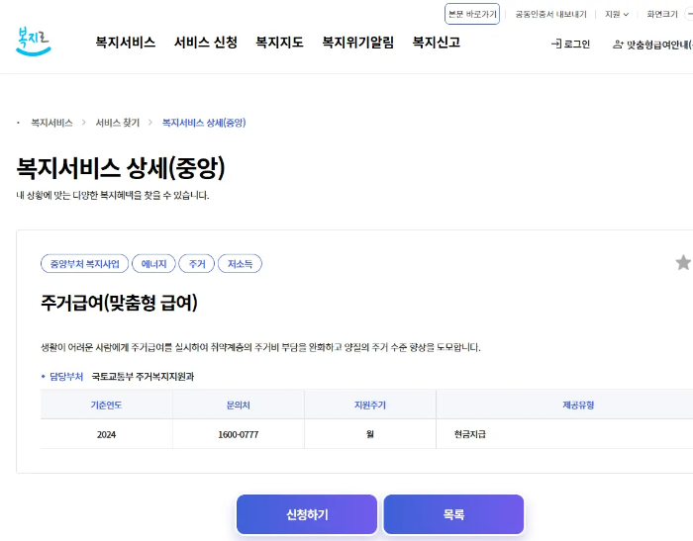Click the 월 support cycle cell
This screenshot has width=693, height=541.
370,434
